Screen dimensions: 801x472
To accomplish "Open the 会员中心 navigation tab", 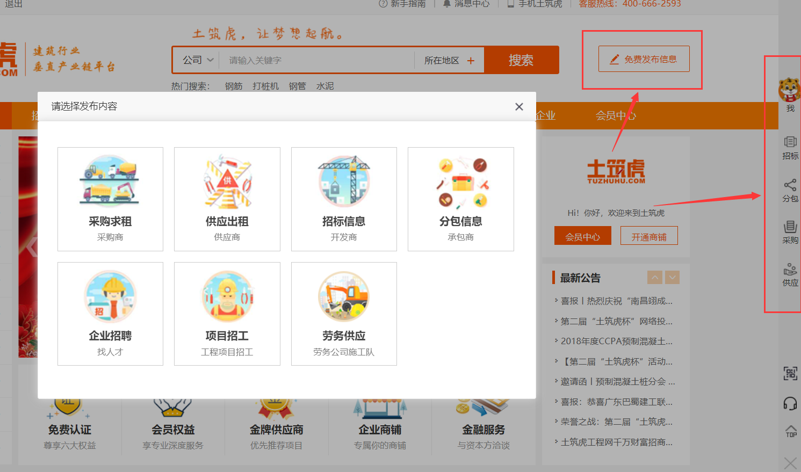I will (615, 115).
